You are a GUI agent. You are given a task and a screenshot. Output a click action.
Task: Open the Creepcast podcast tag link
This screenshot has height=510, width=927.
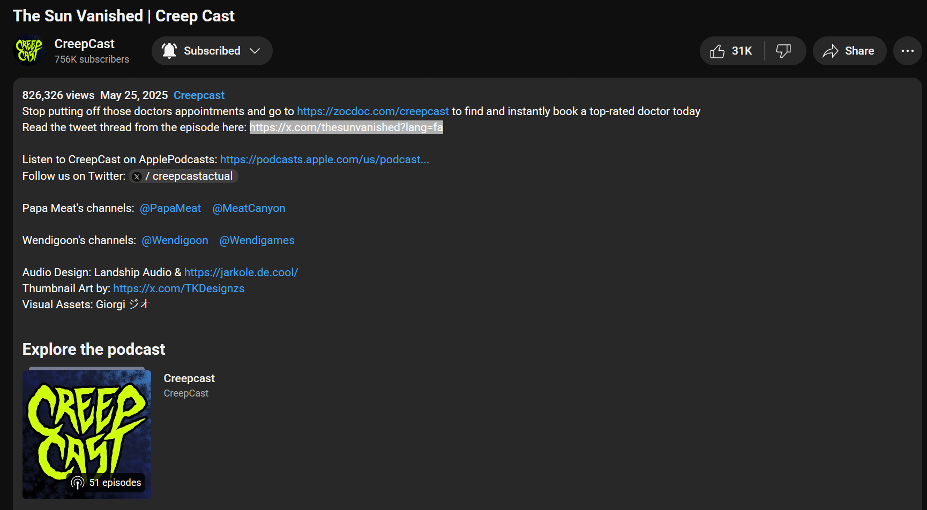coord(199,95)
